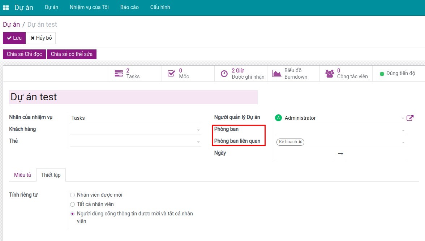Switch to the Miêu tả tab
425x241 pixels.
point(22,175)
